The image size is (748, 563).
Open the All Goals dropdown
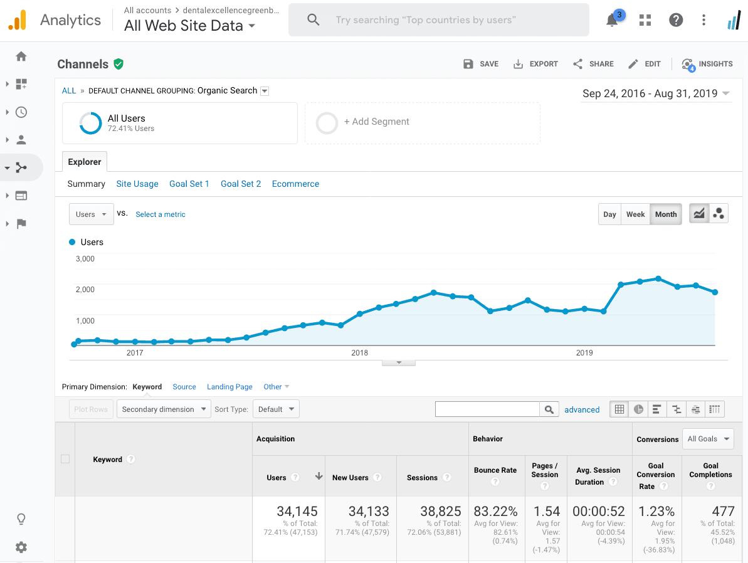click(708, 439)
